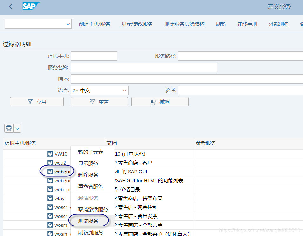Click the service icon next to web_pr
This screenshot has height=236, width=303.
pos(50,189)
